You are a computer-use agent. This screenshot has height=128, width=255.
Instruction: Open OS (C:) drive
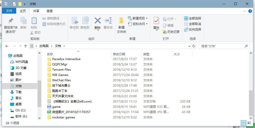20,110
